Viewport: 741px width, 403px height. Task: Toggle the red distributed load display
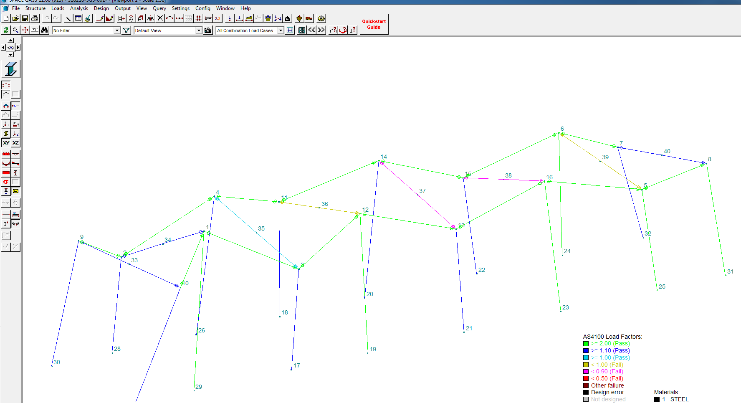(x=6, y=154)
